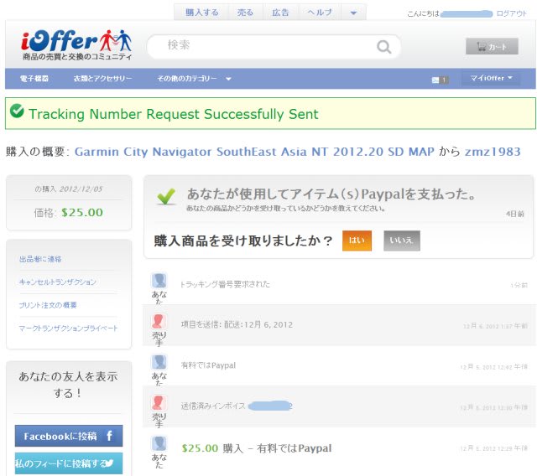Viewport: 537px width, 476px height.
Task: Open the その他のカテゴリー dropdown
Action: 194,79
